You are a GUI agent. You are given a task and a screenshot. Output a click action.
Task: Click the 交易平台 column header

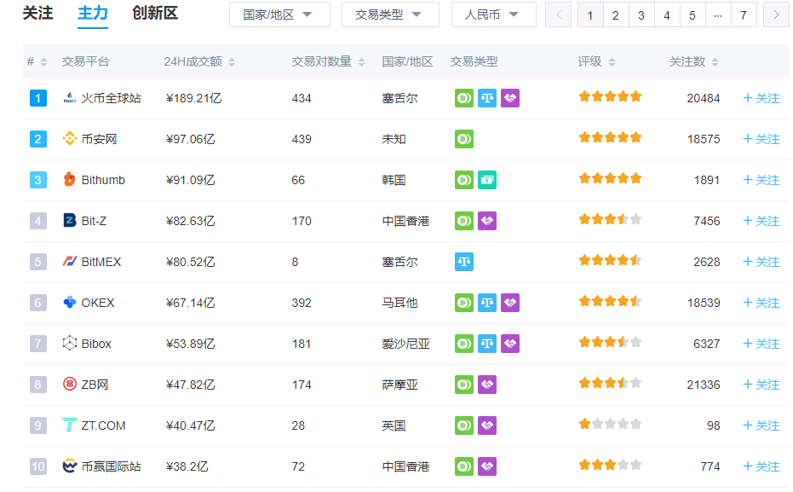tap(85, 61)
